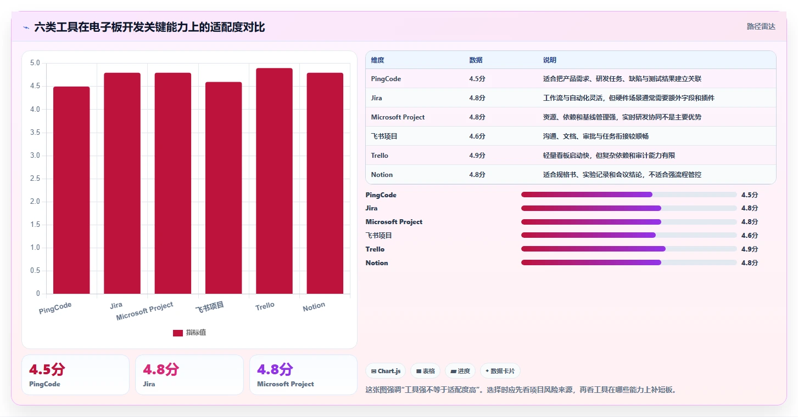
Task: Click Notion cell in the table
Action: point(382,175)
